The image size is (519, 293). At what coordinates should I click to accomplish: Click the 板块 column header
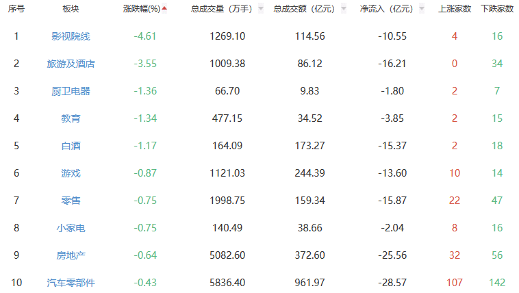pyautogui.click(x=71, y=9)
